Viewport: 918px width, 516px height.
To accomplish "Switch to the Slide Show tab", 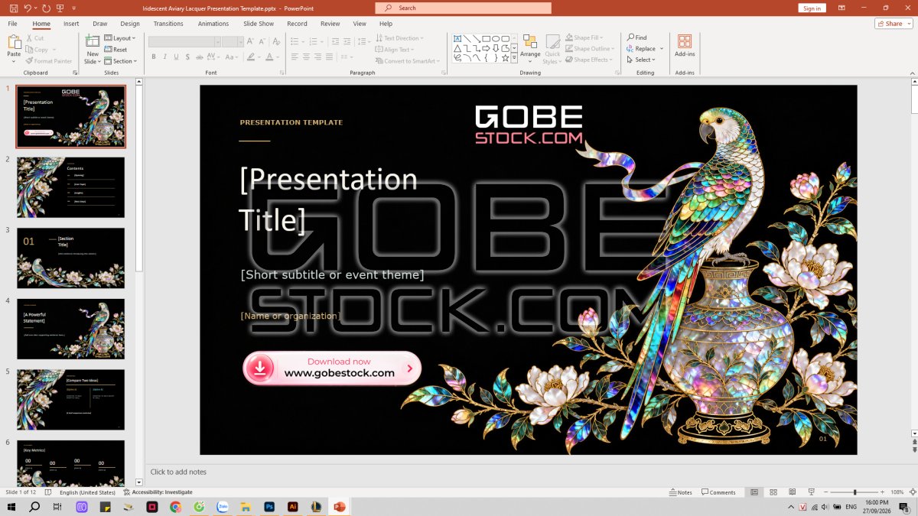I will [259, 24].
